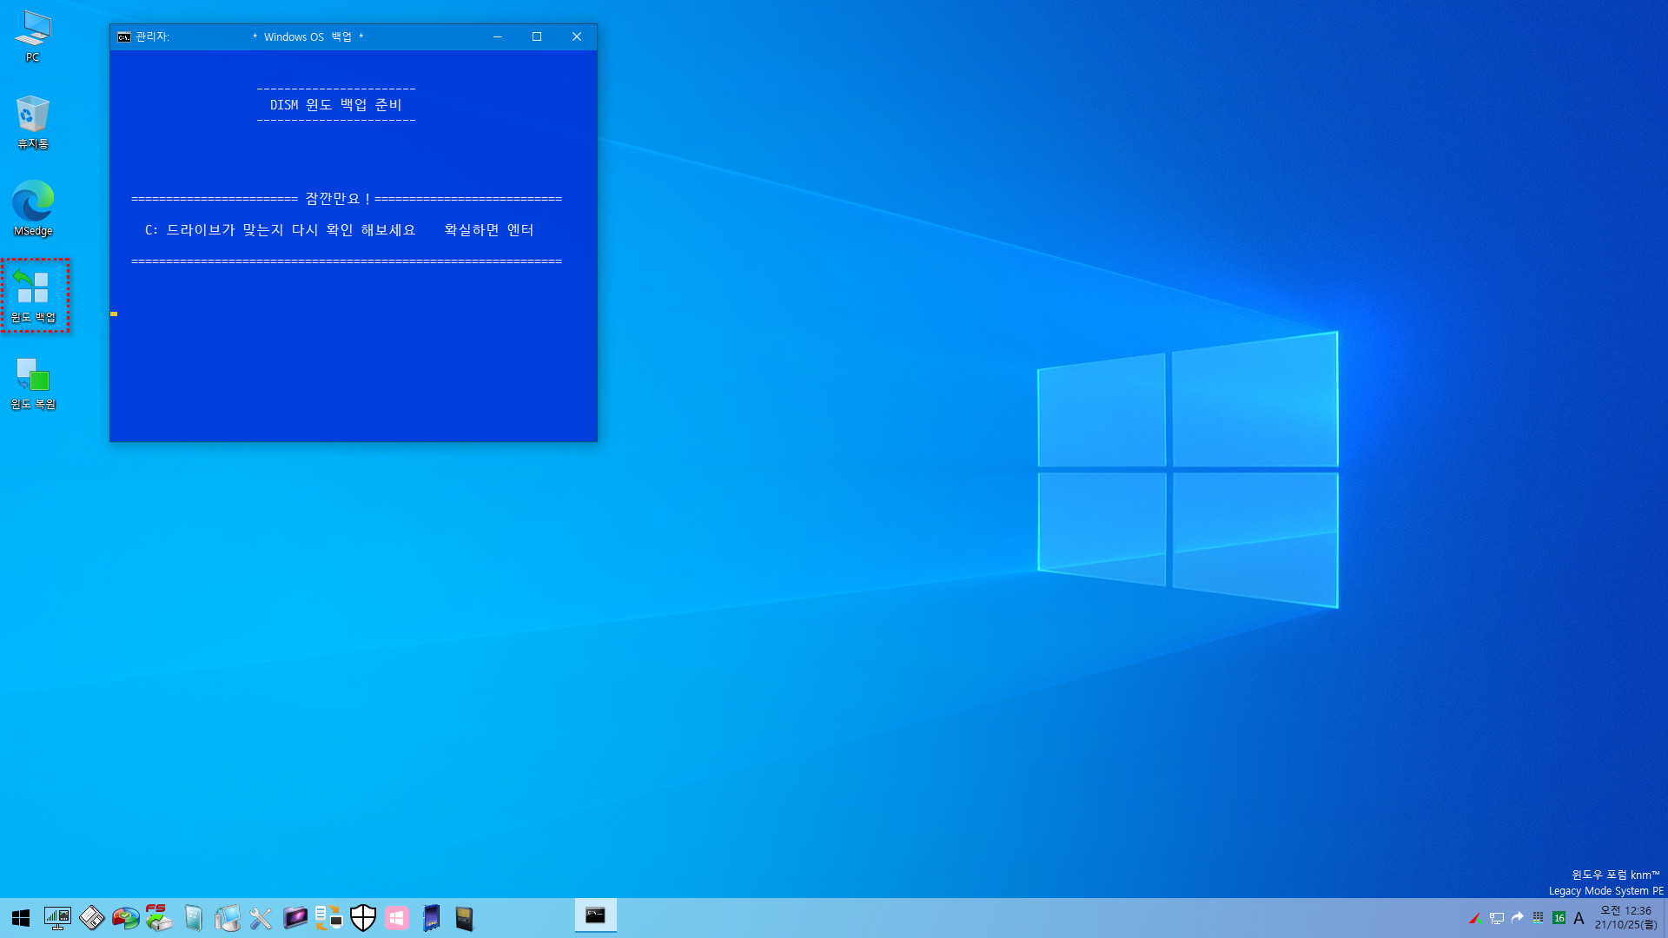Click the red-green triangle tray icon
The height and width of the screenshot is (938, 1668).
1475,918
